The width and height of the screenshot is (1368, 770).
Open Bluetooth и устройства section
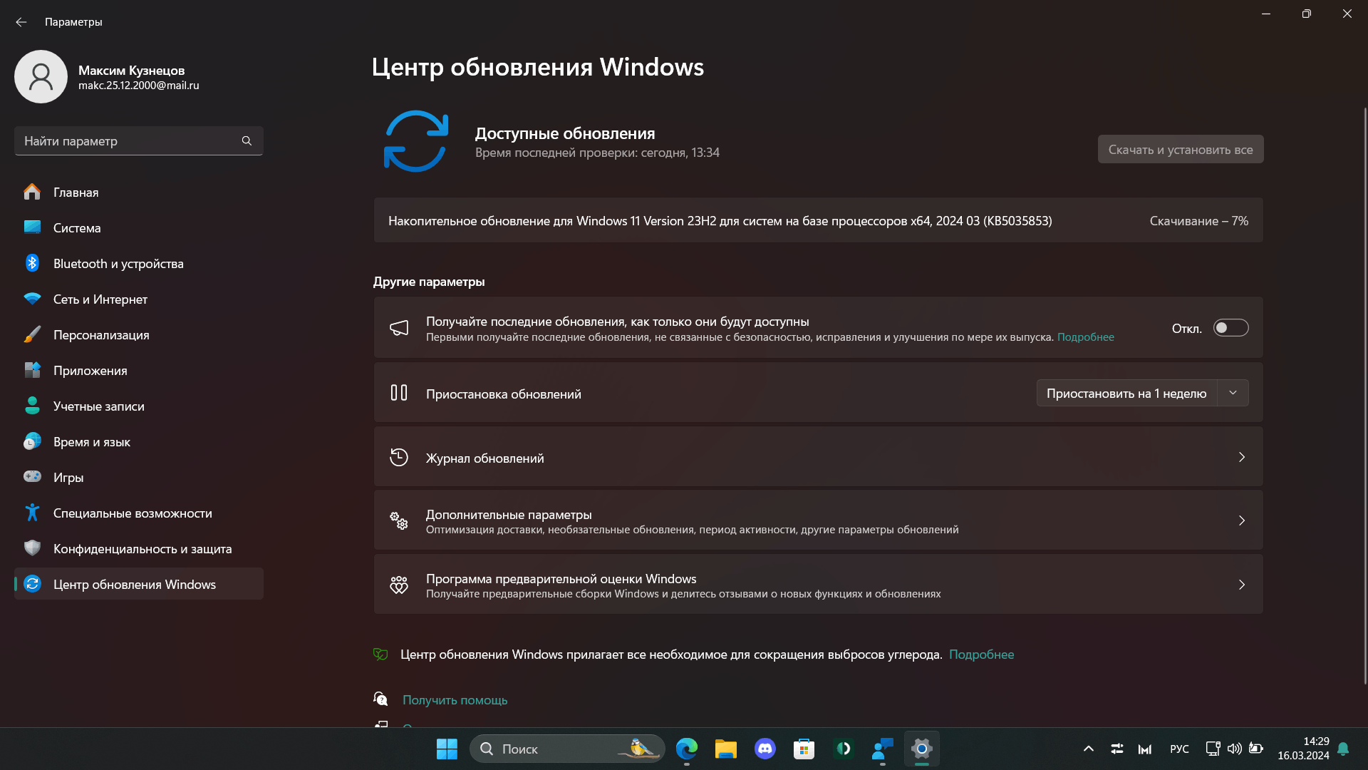coord(139,264)
